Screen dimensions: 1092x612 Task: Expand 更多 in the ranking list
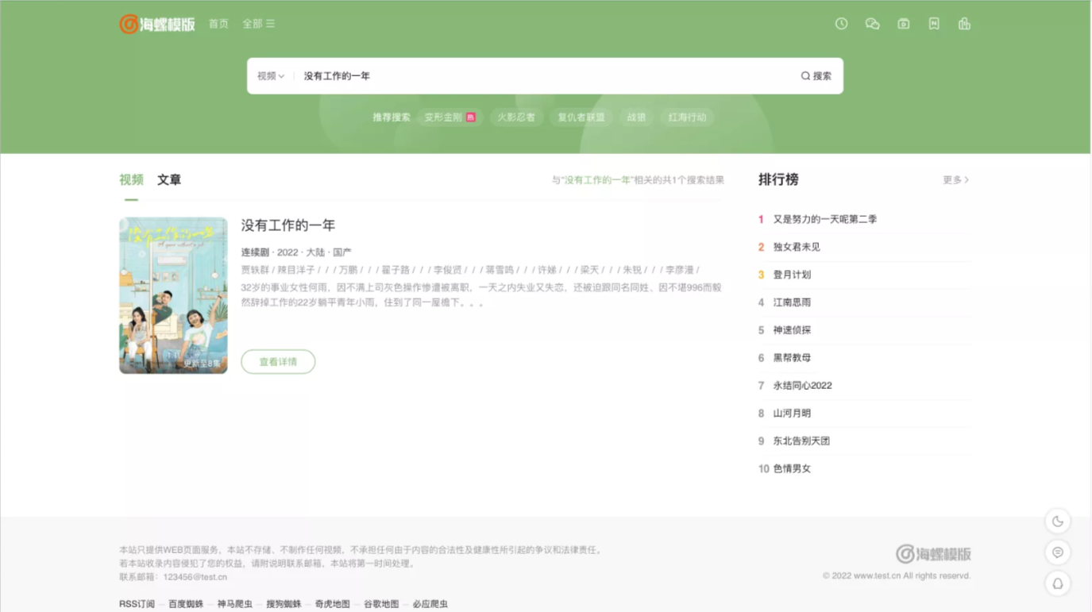click(955, 180)
